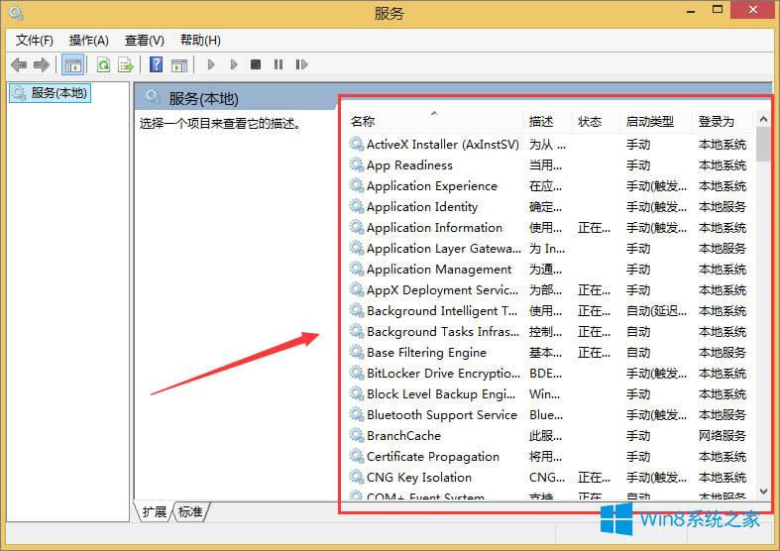Click the Stop service square icon
Viewport: 780px width, 551px height.
(256, 64)
